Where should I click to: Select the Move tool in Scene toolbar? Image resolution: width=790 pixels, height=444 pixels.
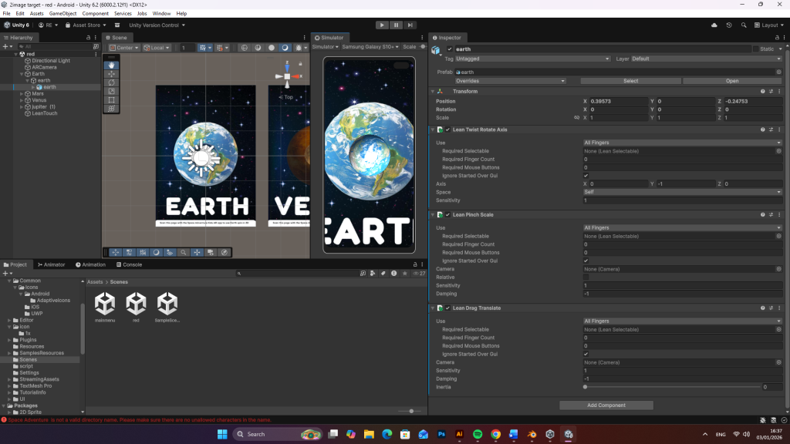tap(111, 74)
